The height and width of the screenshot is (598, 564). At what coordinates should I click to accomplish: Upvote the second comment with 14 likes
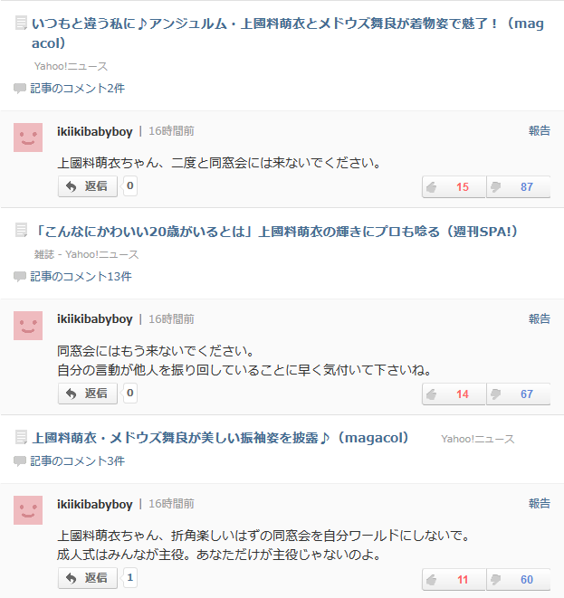point(454,394)
